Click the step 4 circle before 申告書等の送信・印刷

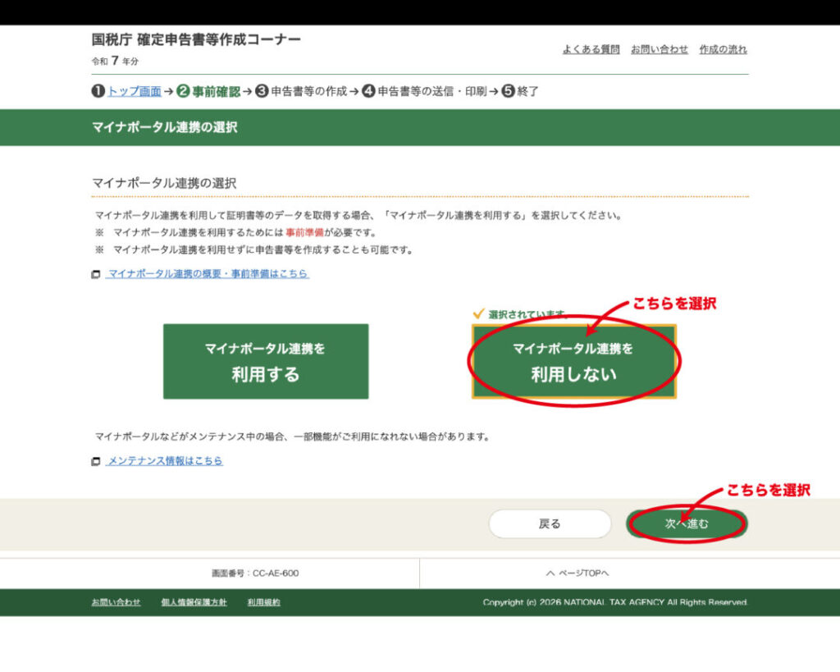coord(368,91)
